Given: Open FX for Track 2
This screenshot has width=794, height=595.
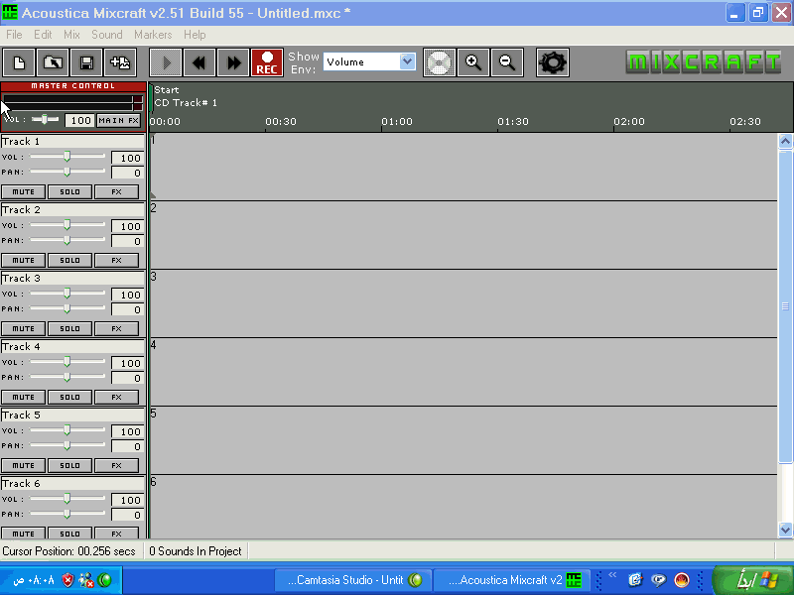Looking at the screenshot, I should pos(116,260).
